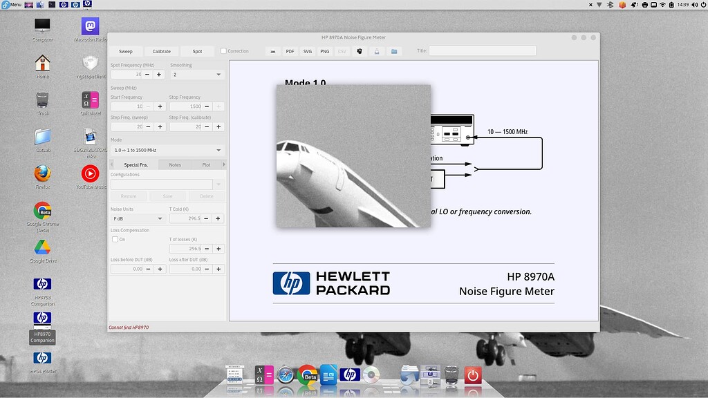Screen dimensions: 708x398
Task: Export the plot as SVG
Action: click(x=307, y=51)
